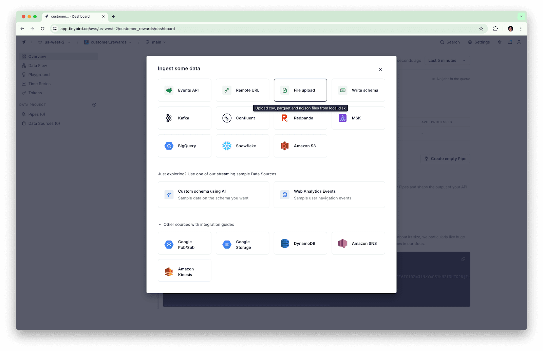Click the Google Storage icon
Viewport: 543px width, 351px height.
227,245
